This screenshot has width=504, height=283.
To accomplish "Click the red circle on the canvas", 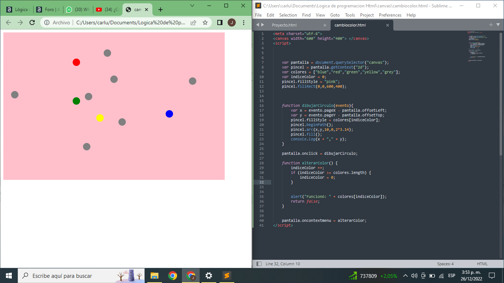I will click(76, 62).
